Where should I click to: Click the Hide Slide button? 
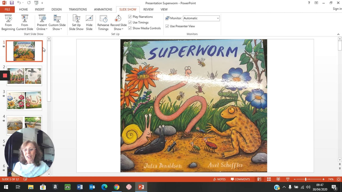pos(89,23)
